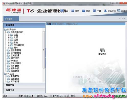Expand the 设置 tree node
Viewport: 128px width, 100px height.
point(8,35)
